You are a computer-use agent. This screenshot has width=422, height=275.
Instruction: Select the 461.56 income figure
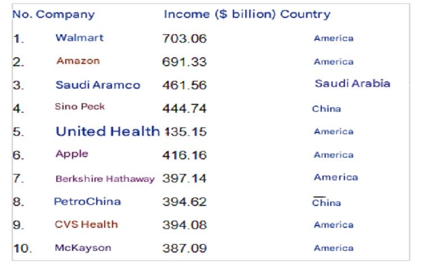tap(184, 85)
